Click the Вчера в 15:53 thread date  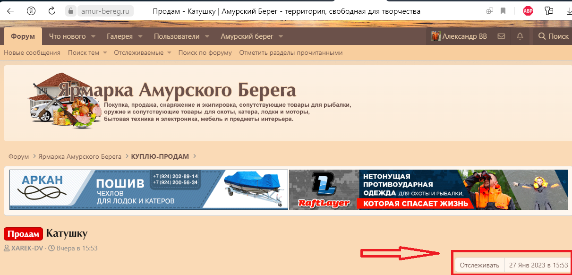click(x=77, y=248)
